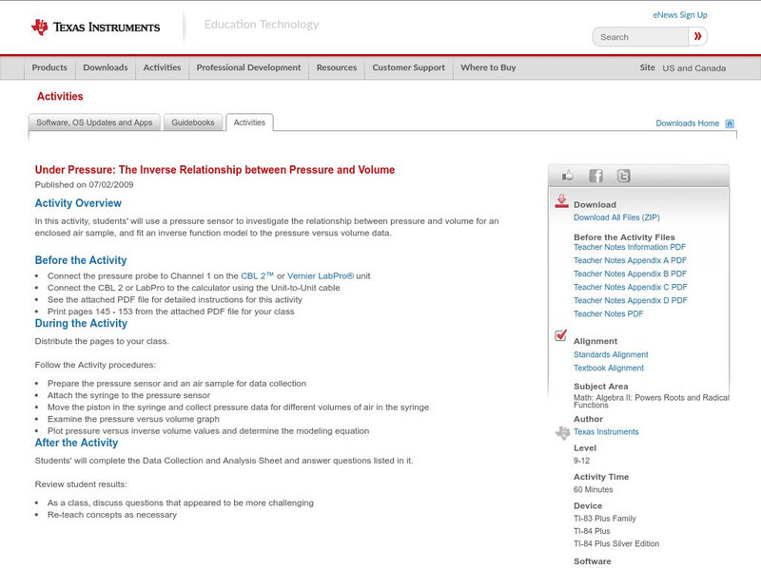761x568 pixels.
Task: Click the red download arrow icon
Action: tap(561, 201)
